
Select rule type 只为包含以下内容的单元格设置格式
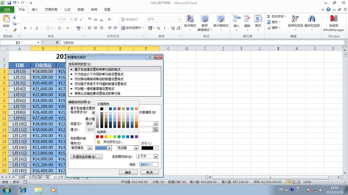coord(114,74)
